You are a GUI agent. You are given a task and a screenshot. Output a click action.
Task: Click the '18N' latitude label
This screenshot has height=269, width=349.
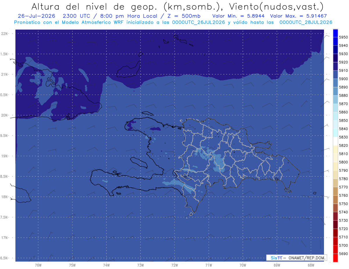point(4,197)
